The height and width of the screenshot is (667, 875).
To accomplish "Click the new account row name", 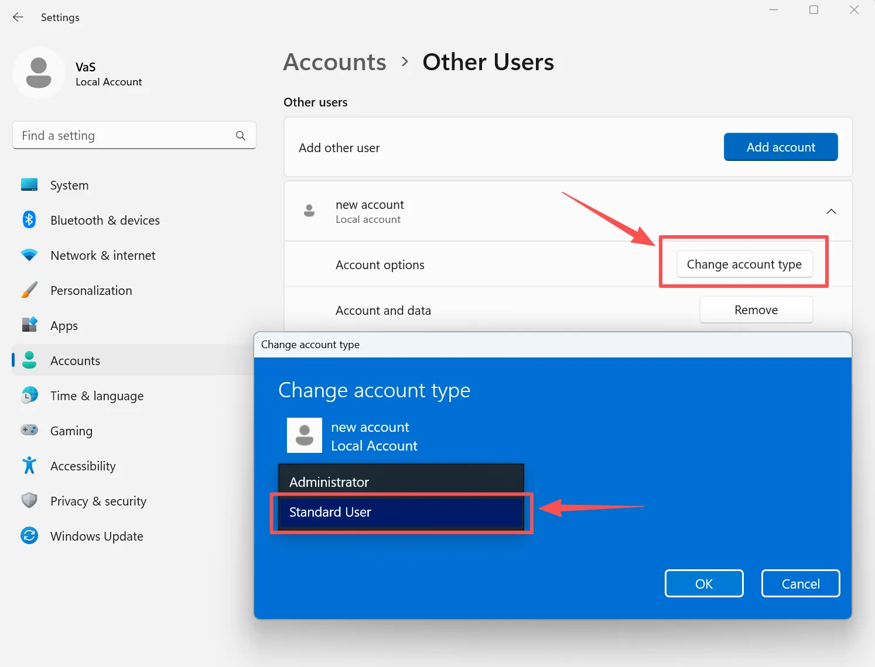I will point(370,205).
